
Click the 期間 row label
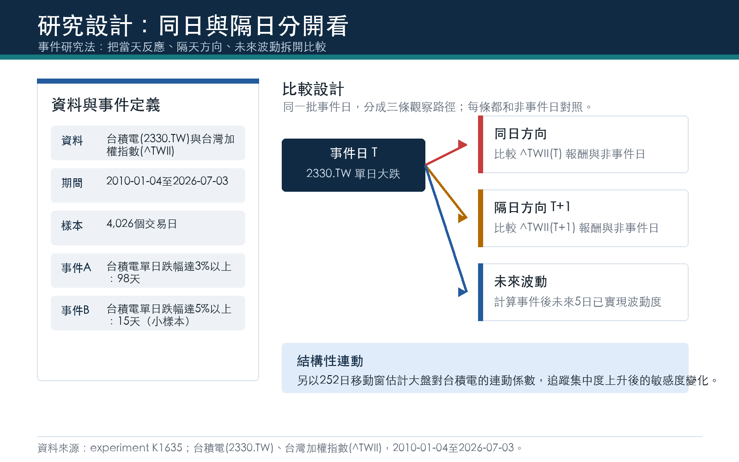[x=72, y=183]
